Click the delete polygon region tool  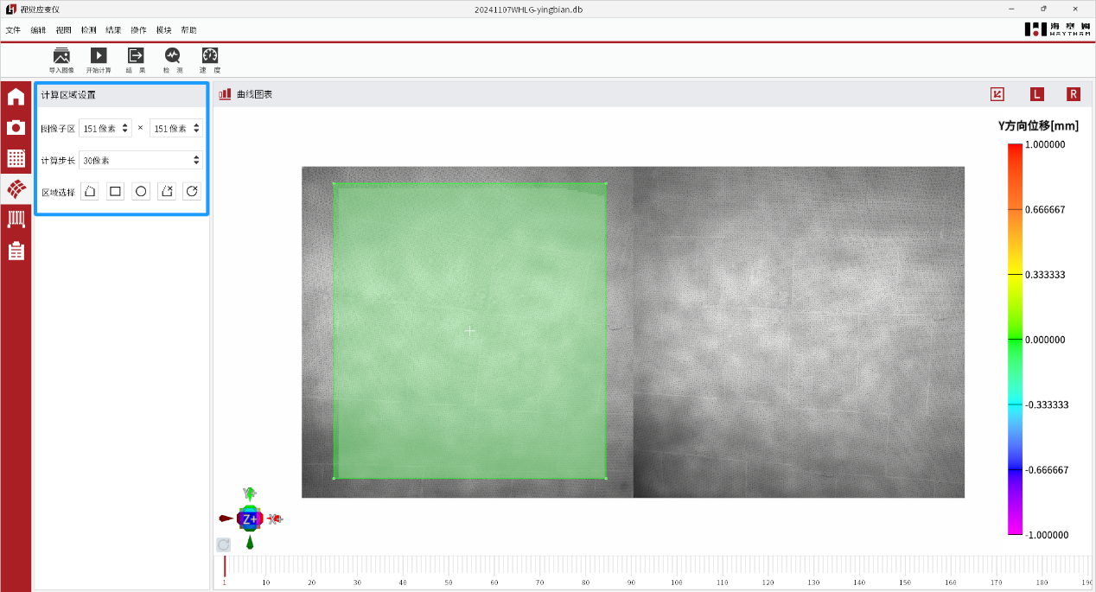[167, 191]
